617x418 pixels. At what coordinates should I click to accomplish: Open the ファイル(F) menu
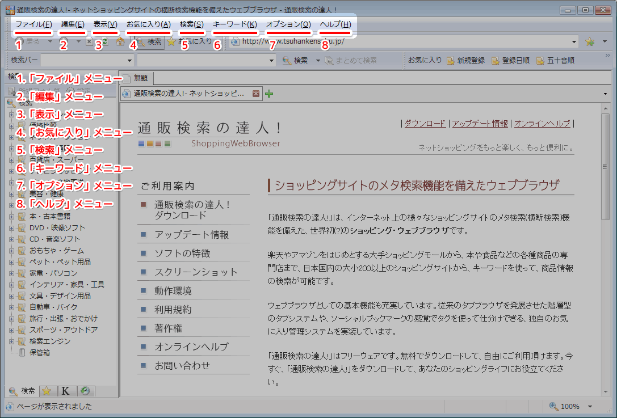(x=33, y=24)
